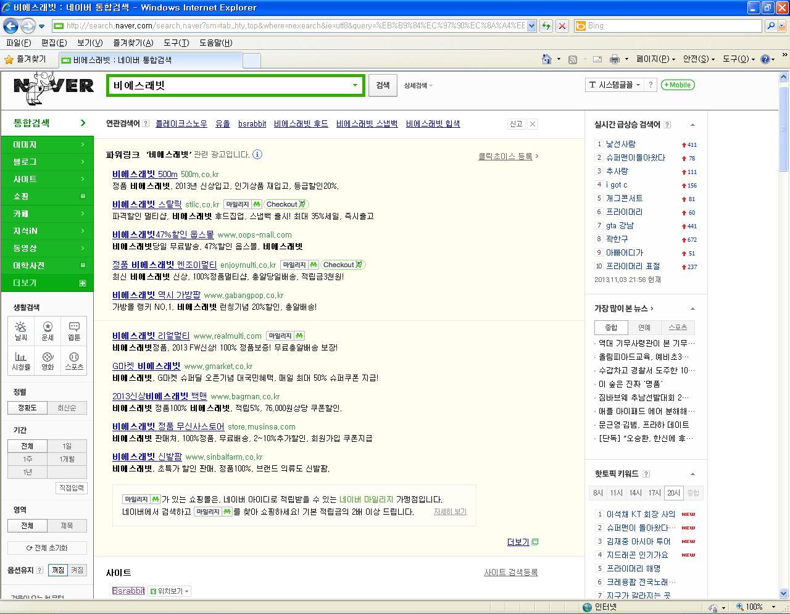Click the 검색 search button

point(383,85)
